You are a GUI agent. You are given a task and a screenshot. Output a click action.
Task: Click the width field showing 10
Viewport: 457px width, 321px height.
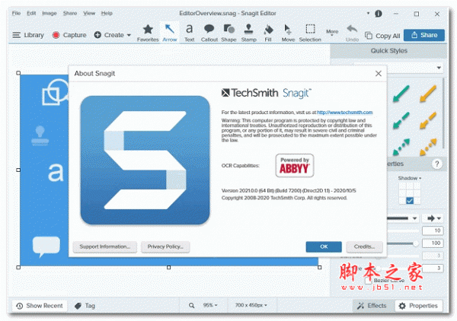433,230
